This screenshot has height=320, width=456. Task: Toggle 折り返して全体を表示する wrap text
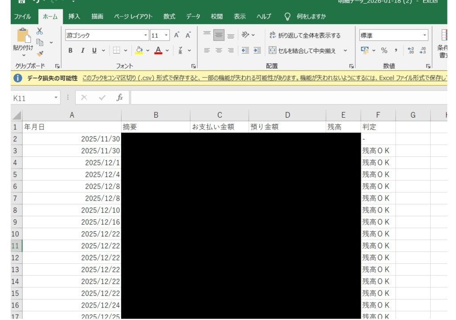305,35
